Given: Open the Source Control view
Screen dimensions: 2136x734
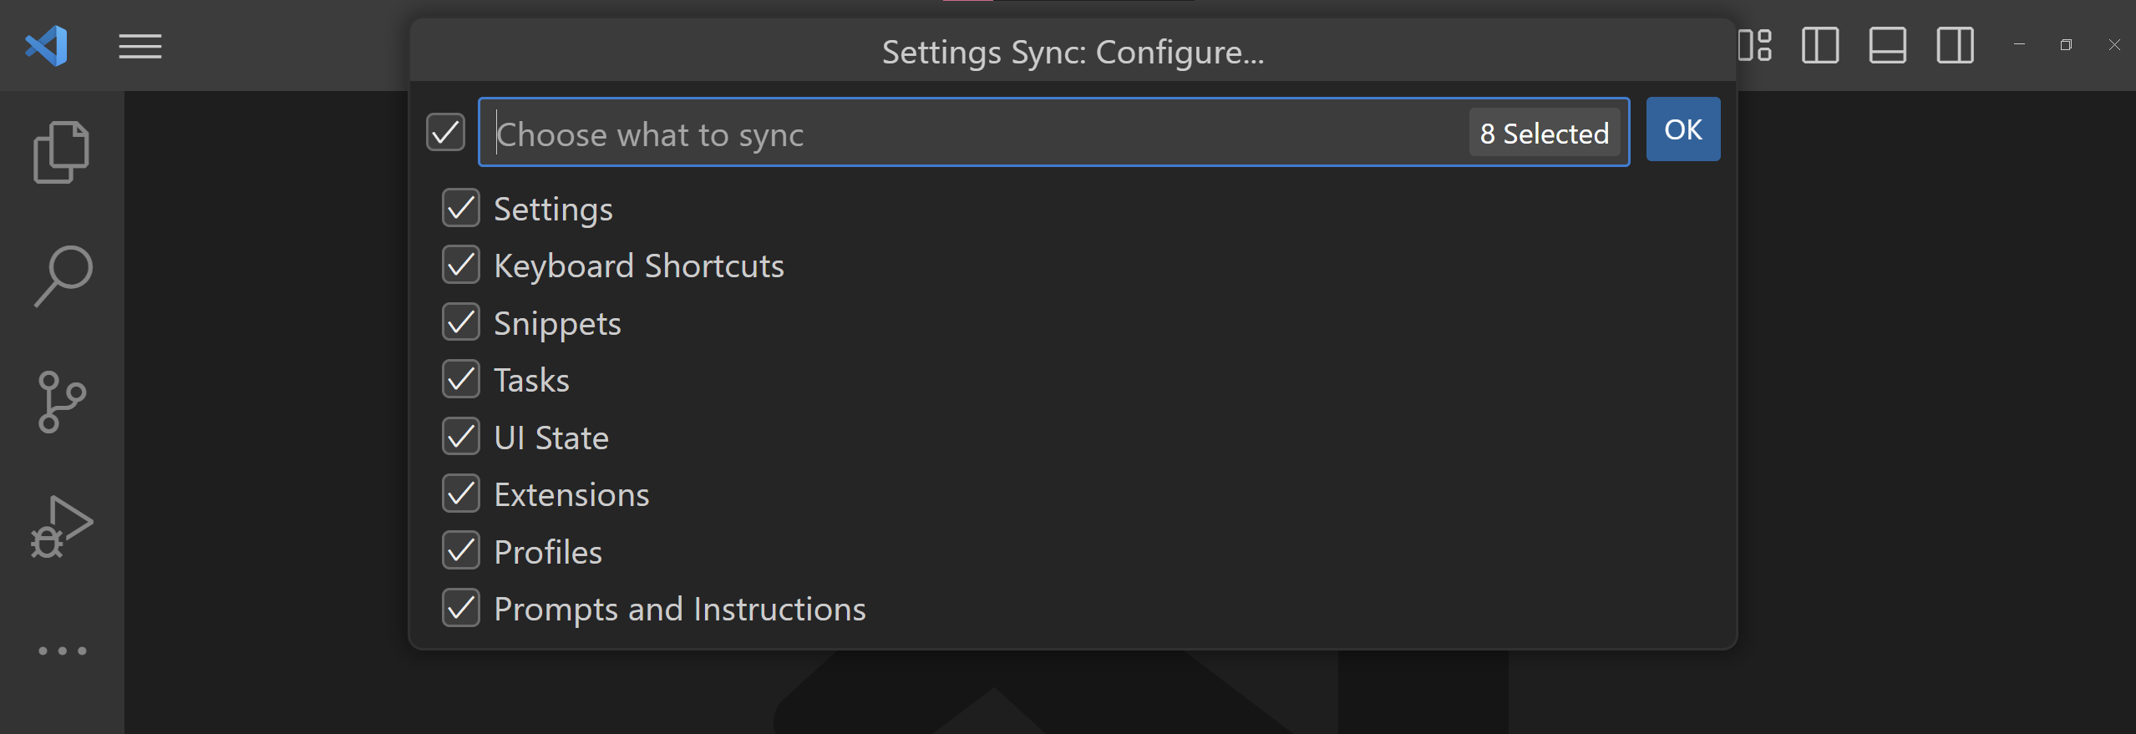Looking at the screenshot, I should (62, 402).
